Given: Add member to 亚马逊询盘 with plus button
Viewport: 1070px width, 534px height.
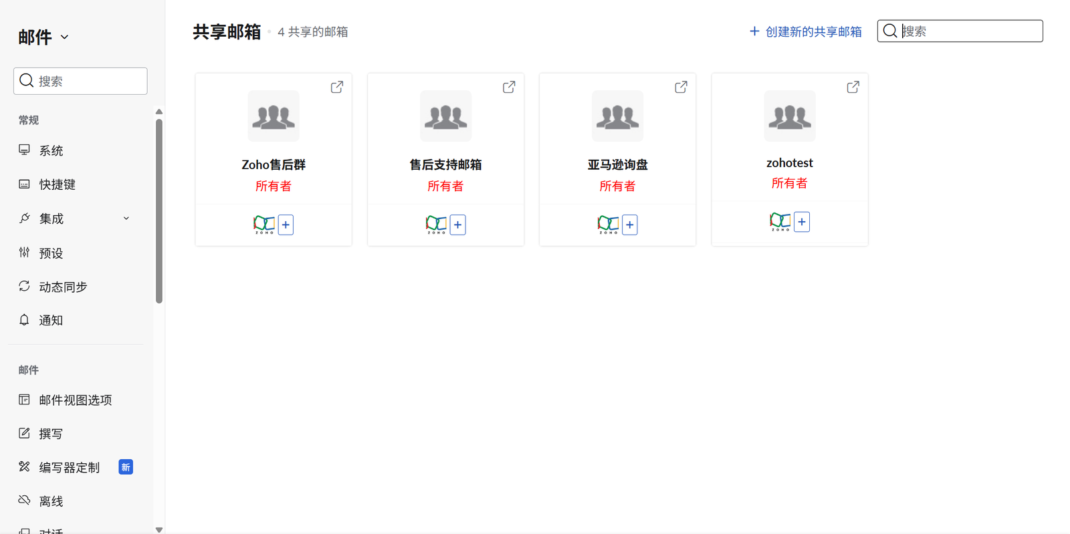Looking at the screenshot, I should tap(630, 225).
